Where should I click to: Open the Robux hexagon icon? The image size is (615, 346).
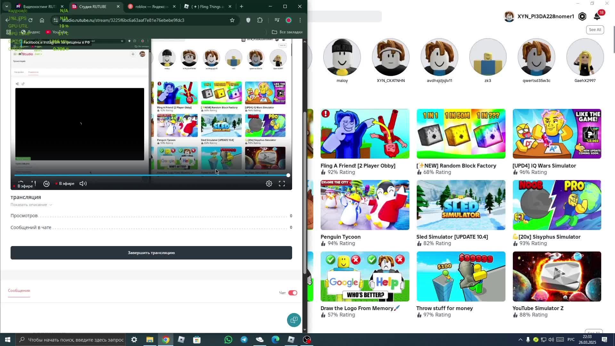pyautogui.click(x=582, y=16)
